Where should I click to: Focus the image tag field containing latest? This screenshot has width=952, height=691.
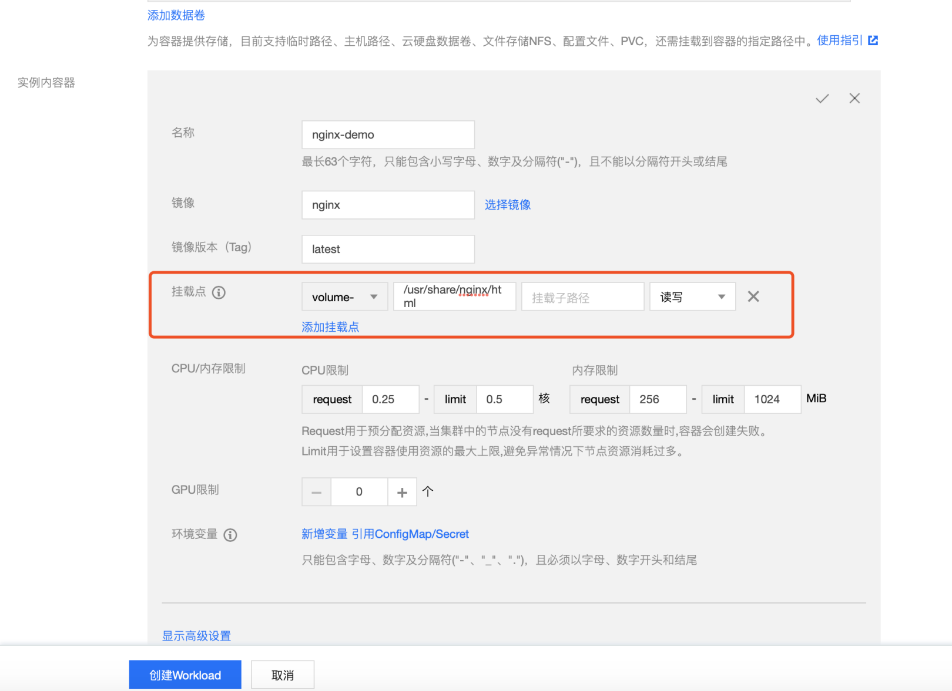[388, 250]
